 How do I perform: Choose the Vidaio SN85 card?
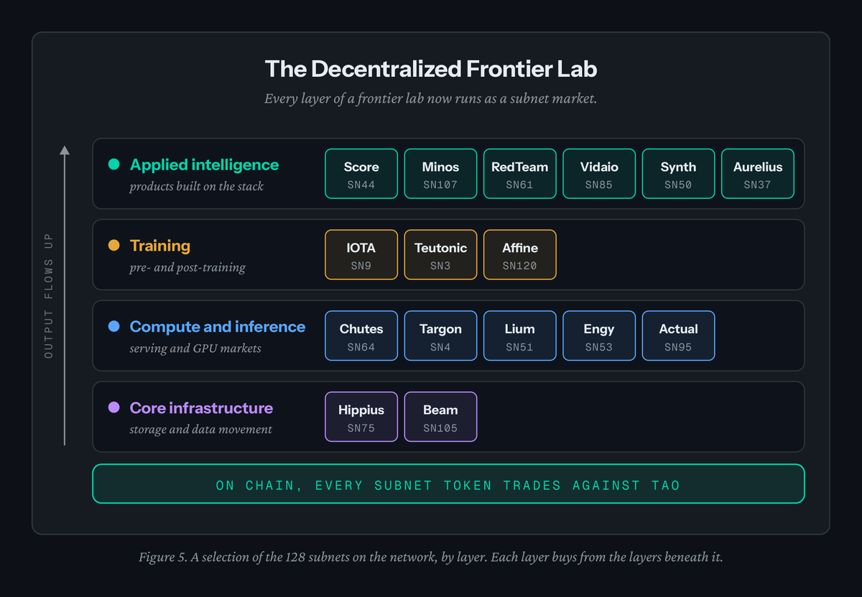pos(599,174)
